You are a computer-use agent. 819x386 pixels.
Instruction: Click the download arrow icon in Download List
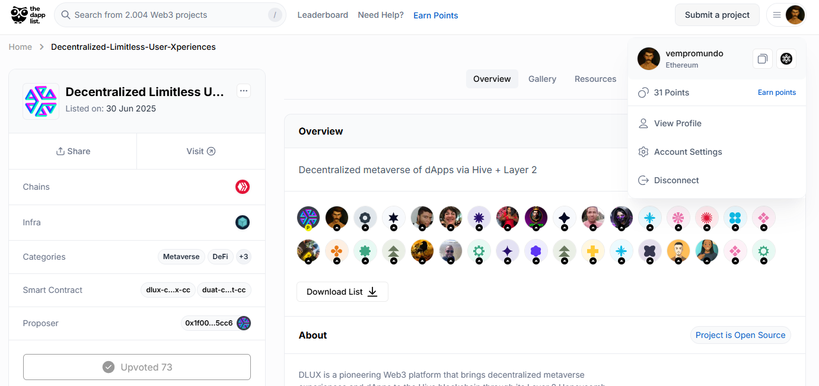tap(372, 292)
